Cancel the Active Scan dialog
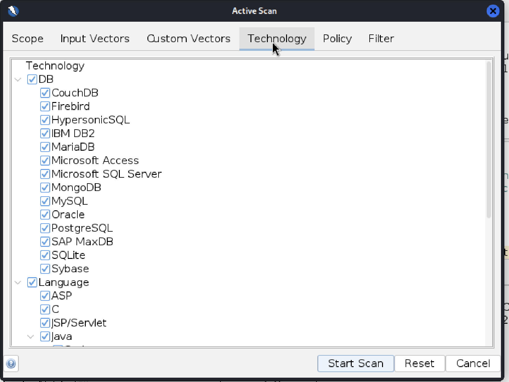 tap(473, 363)
